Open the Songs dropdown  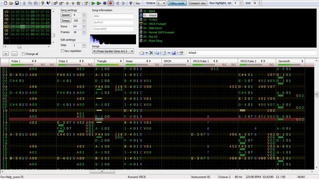[113, 51]
